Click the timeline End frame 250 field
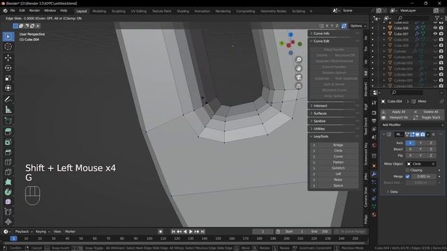This screenshot has width=447, height=251. point(320,231)
